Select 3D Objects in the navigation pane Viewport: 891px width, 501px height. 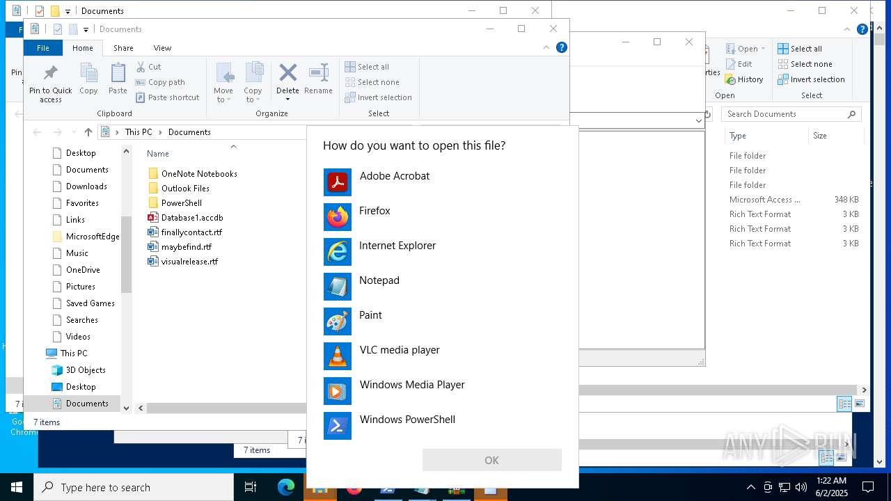[79, 370]
